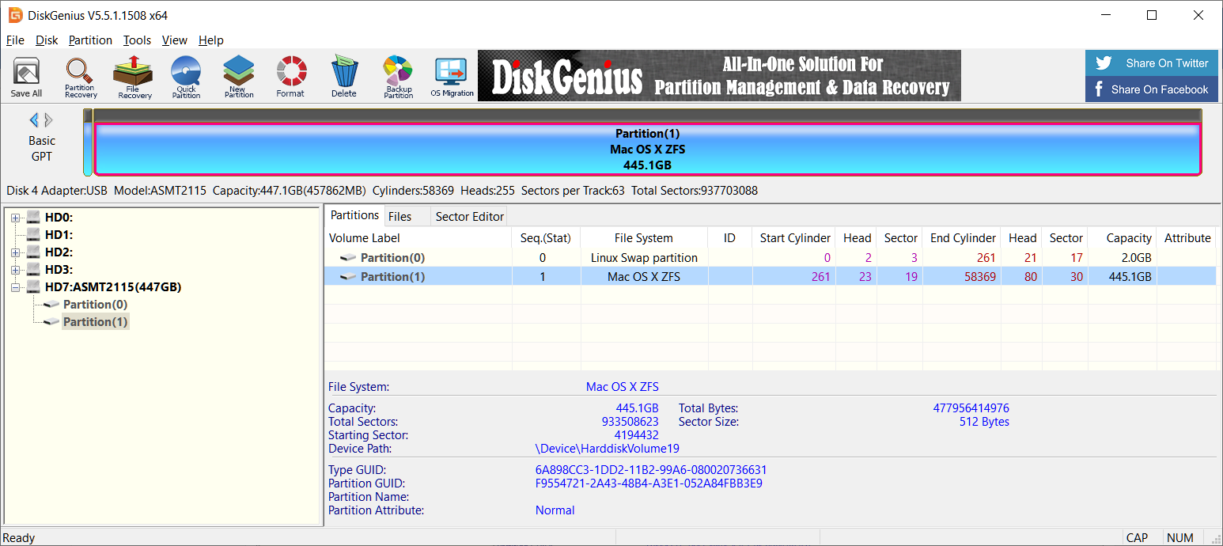The width and height of the screenshot is (1223, 546).
Task: Select Partition(0) in the disk tree
Action: pyautogui.click(x=95, y=305)
